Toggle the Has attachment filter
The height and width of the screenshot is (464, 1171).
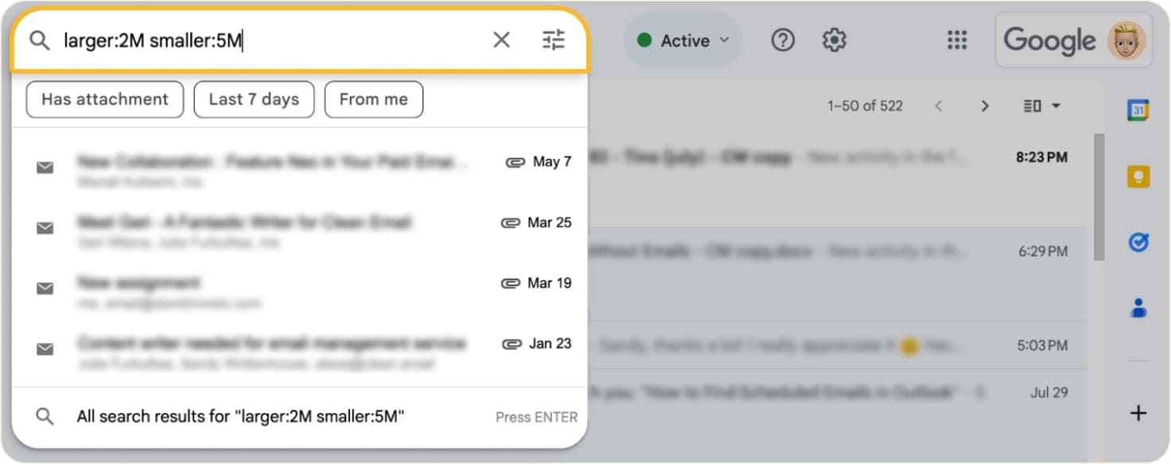point(104,99)
